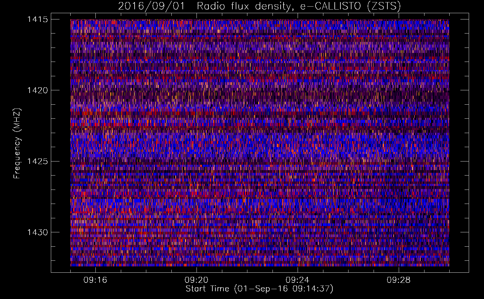Image resolution: width=484 pixels, height=299 pixels.
Task: Click the 09:24 time tick label
Action: 298,280
